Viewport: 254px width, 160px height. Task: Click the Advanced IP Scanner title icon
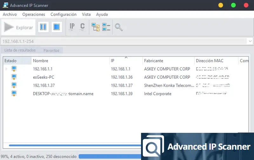pos(5,5)
